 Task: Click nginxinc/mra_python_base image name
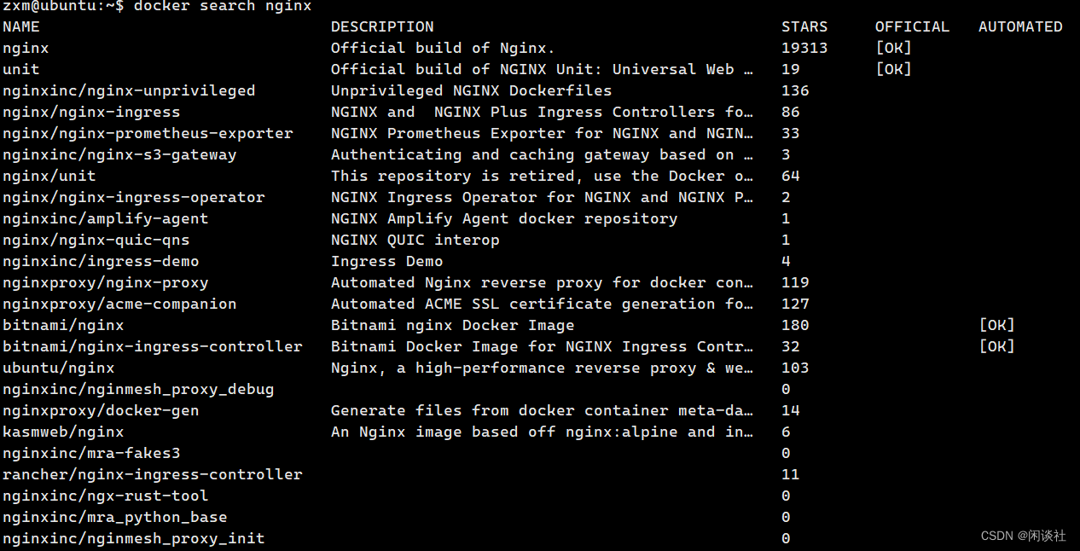(114, 517)
